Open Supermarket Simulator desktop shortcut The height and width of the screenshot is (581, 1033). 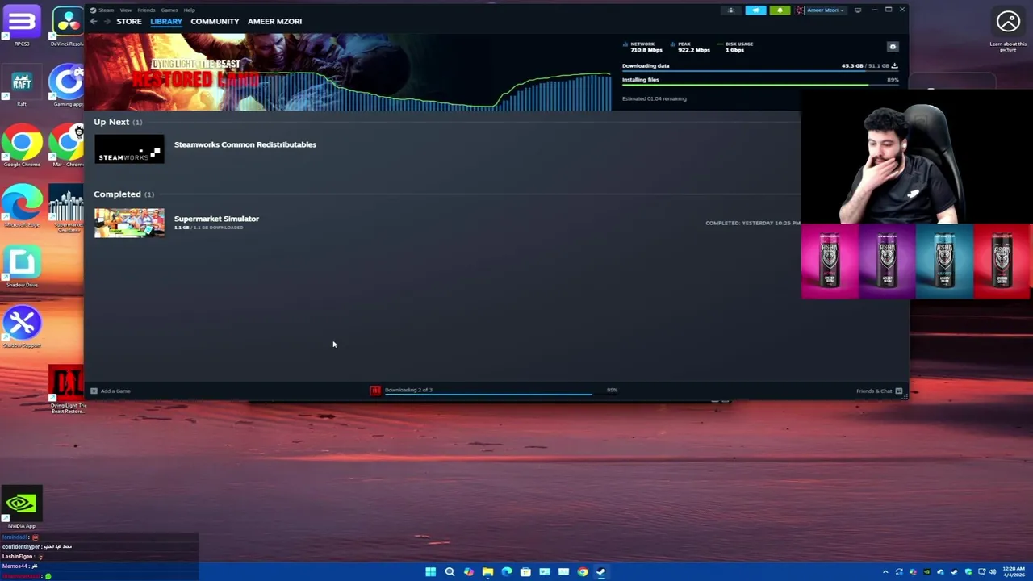click(x=68, y=208)
